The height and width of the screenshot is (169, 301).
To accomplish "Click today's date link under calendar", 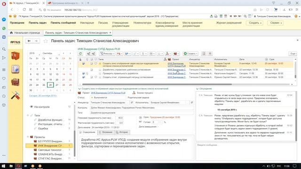I will [x=43, y=96].
